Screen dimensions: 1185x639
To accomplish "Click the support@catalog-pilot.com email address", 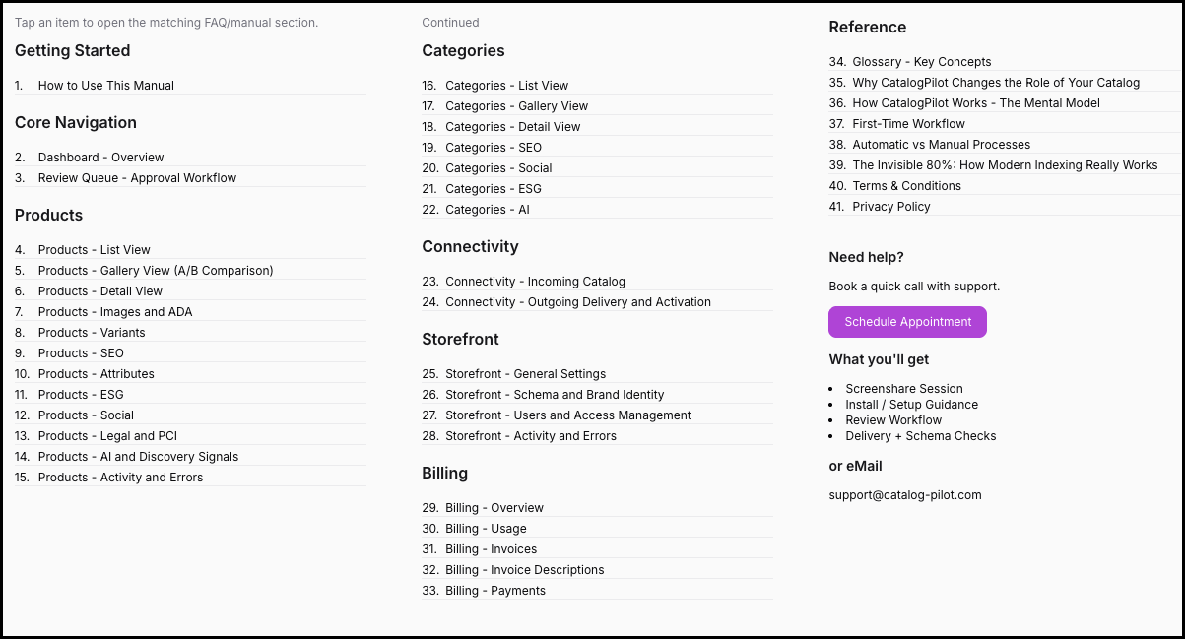I will [905, 495].
